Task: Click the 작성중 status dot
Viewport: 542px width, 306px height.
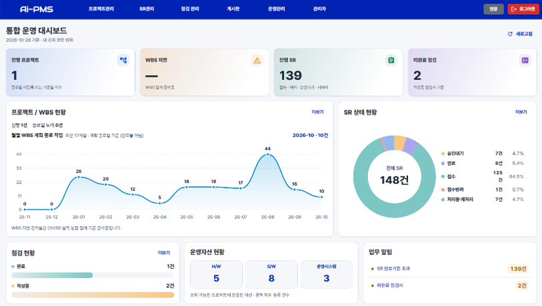Action: (x=13, y=286)
